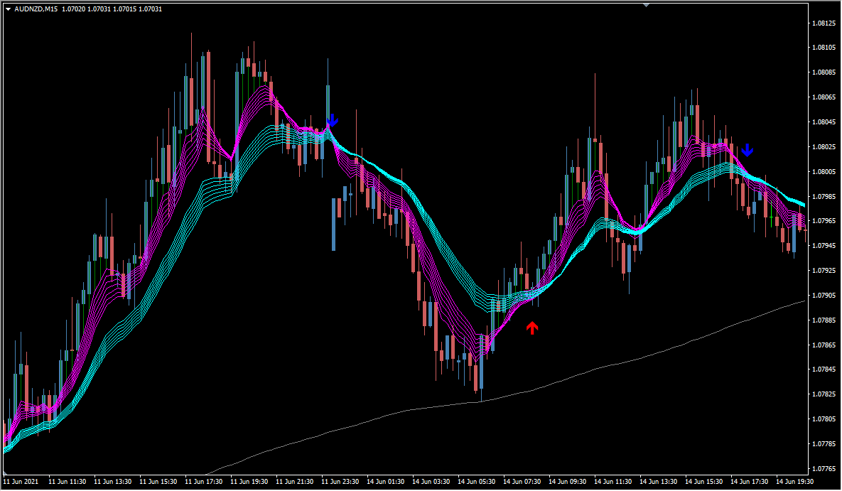
Task: Click the blue down arrow signal near 11 Jun 23:30
Action: coord(333,120)
